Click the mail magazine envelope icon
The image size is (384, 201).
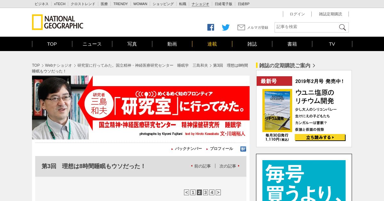coord(241,27)
